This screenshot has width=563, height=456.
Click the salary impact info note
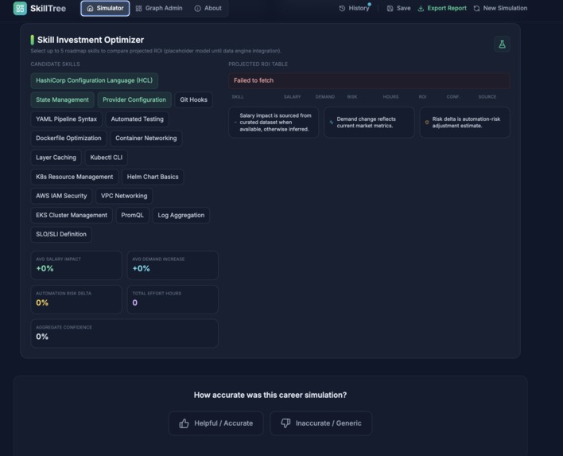tap(274, 123)
